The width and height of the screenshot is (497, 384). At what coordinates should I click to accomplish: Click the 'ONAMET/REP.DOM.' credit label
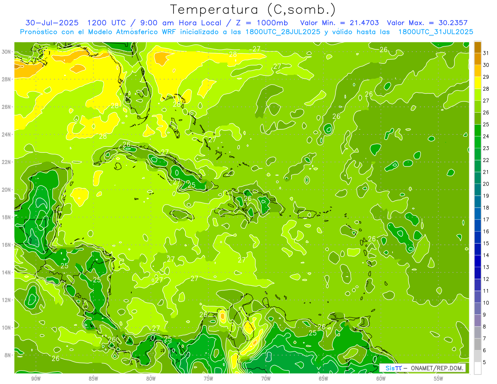437,368
